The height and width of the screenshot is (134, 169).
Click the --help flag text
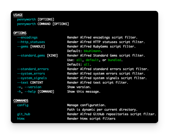pos(30,92)
